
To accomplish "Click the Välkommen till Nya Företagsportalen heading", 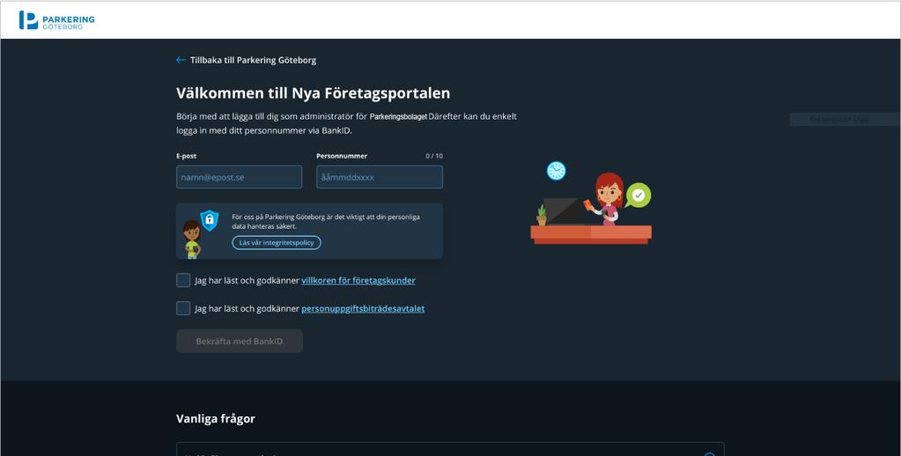I will point(314,93).
